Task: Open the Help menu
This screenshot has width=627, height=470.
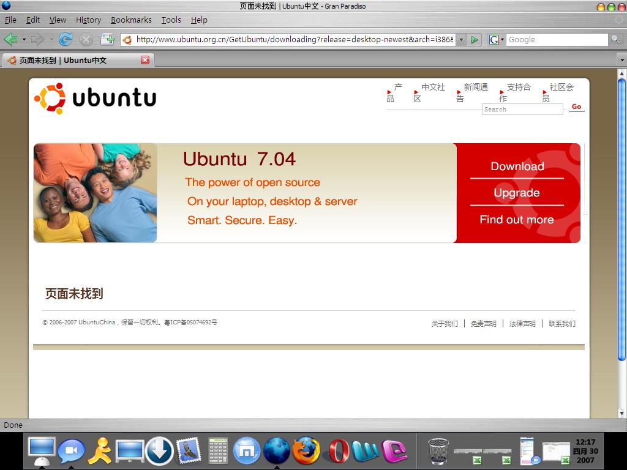Action: (199, 20)
